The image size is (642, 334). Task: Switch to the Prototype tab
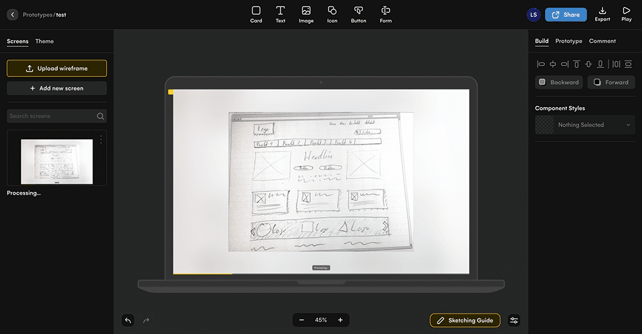(568, 41)
